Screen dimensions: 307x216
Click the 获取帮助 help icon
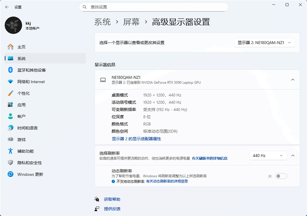97,200
